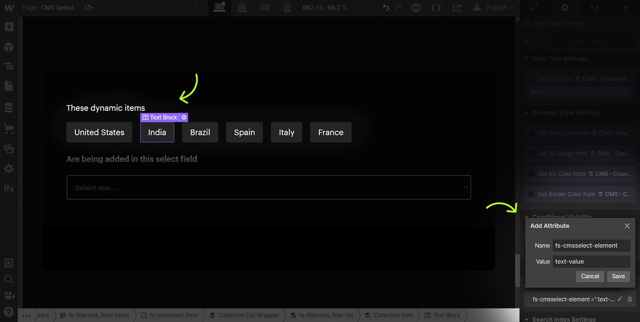Switch to mobile portrait breakpoint
640x322 pixels.
click(287, 8)
